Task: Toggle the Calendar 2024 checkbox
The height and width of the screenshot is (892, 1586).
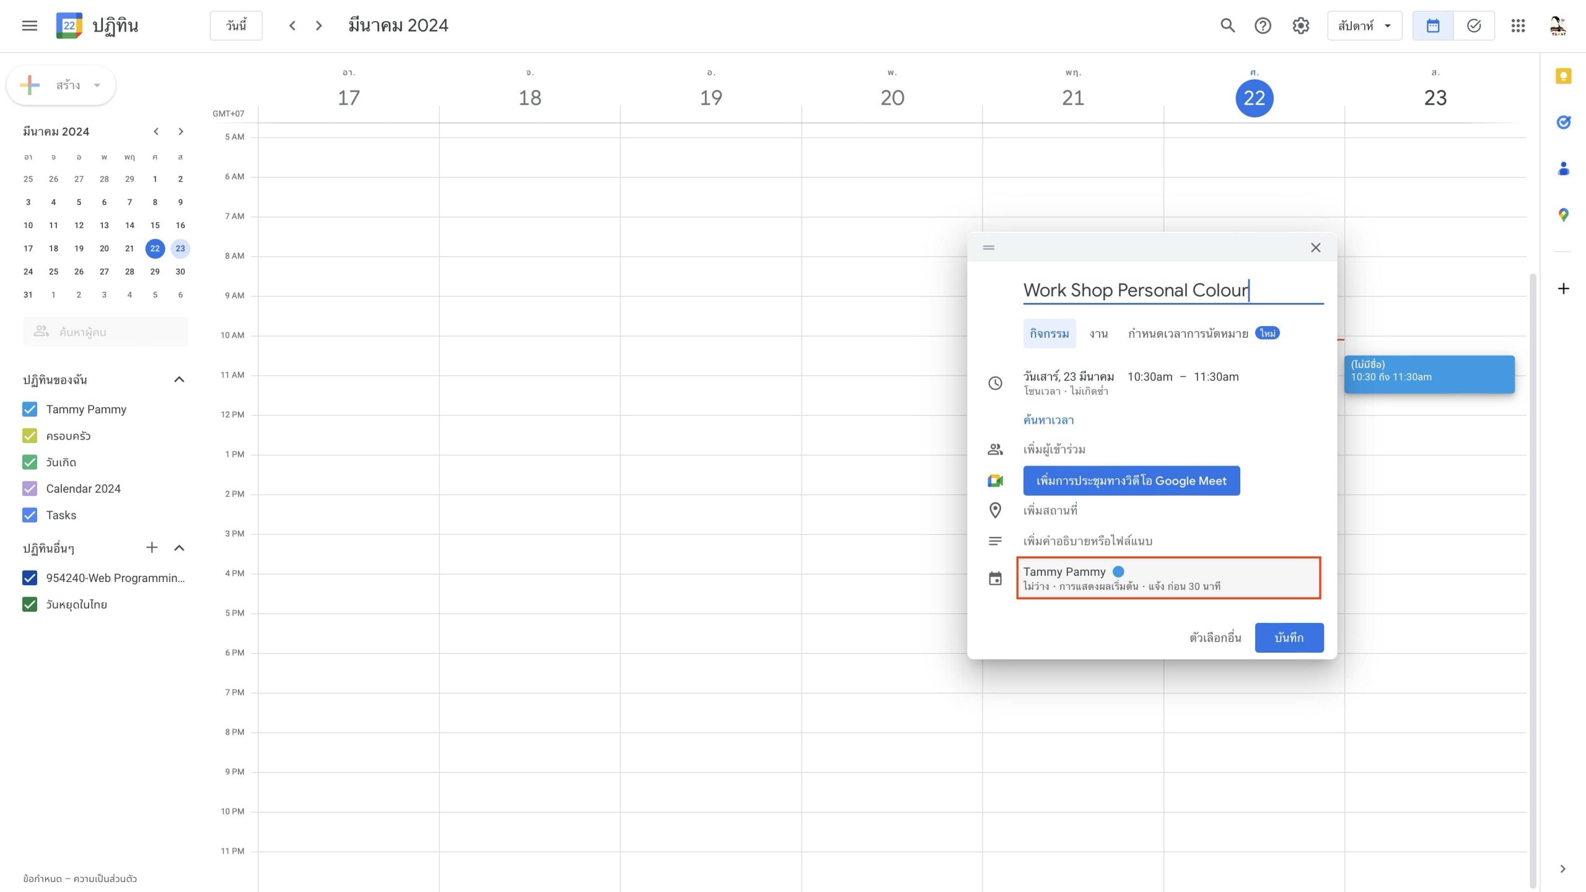Action: click(30, 488)
